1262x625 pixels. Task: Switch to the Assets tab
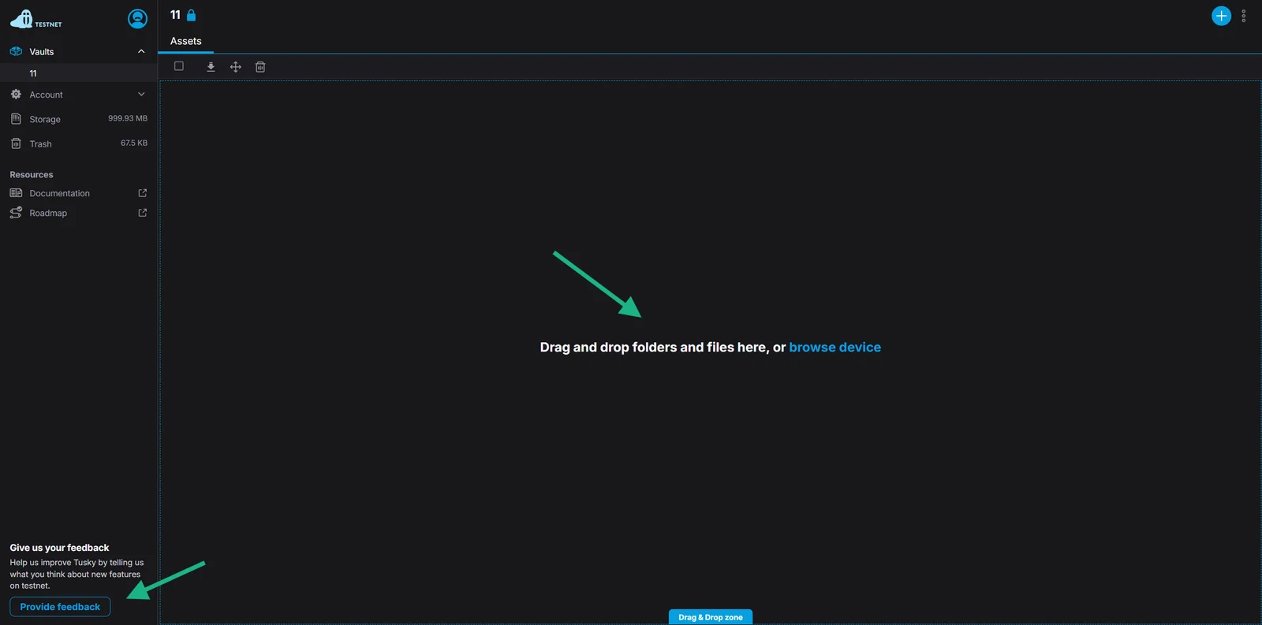click(x=186, y=41)
